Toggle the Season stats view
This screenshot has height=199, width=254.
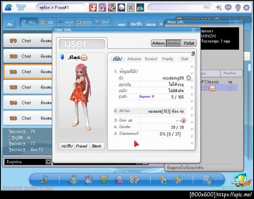[174, 43]
